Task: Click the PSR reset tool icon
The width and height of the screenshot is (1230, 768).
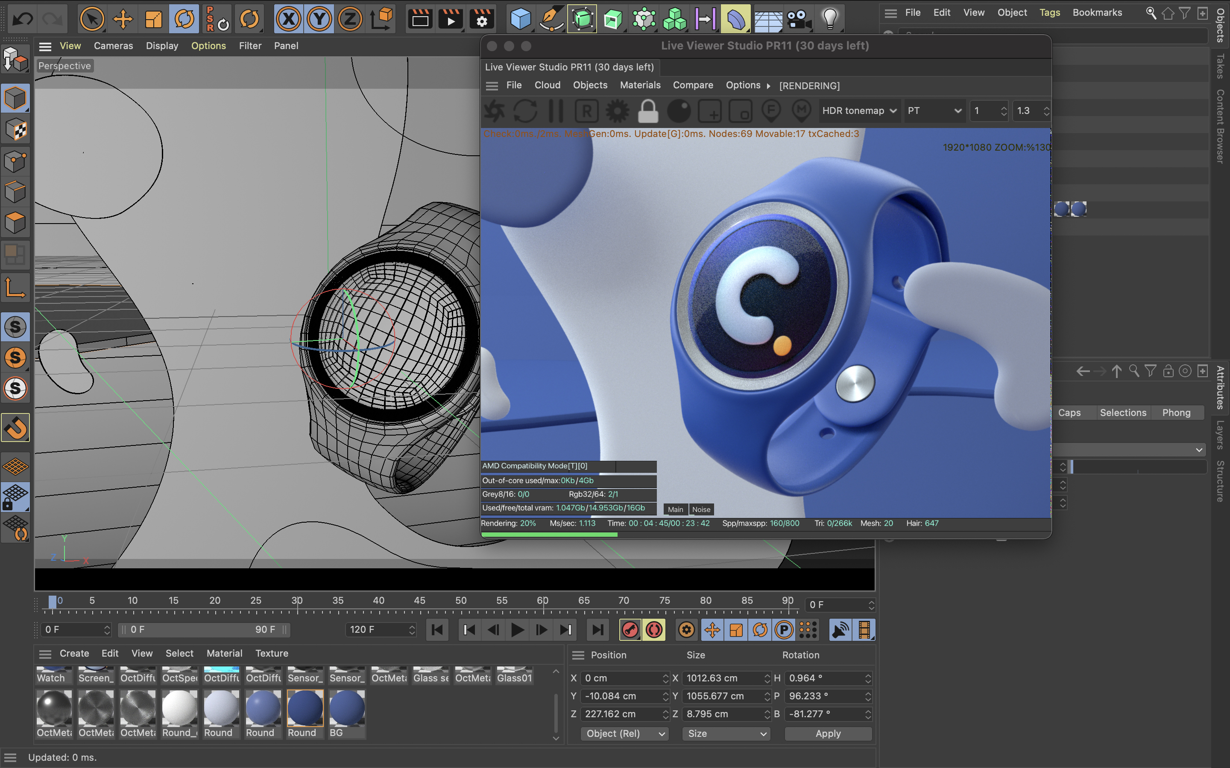Action: click(x=217, y=19)
